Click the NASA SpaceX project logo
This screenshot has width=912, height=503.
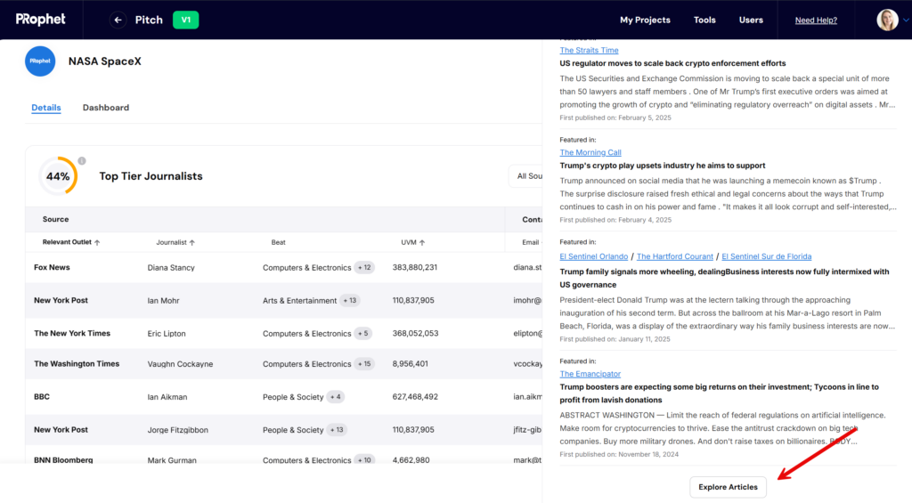tap(40, 61)
